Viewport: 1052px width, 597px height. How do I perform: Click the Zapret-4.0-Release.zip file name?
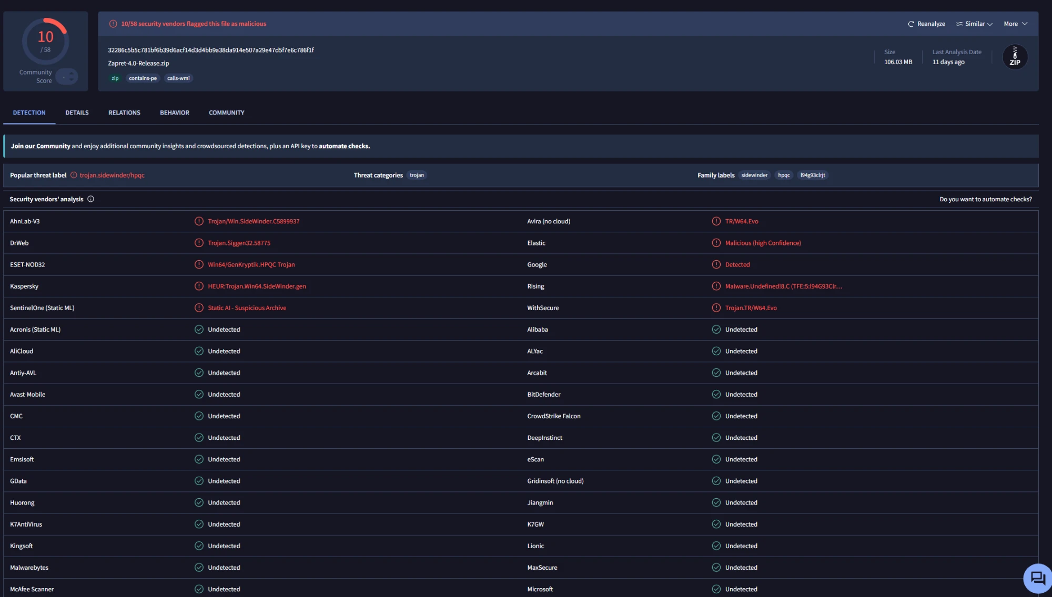click(x=138, y=63)
